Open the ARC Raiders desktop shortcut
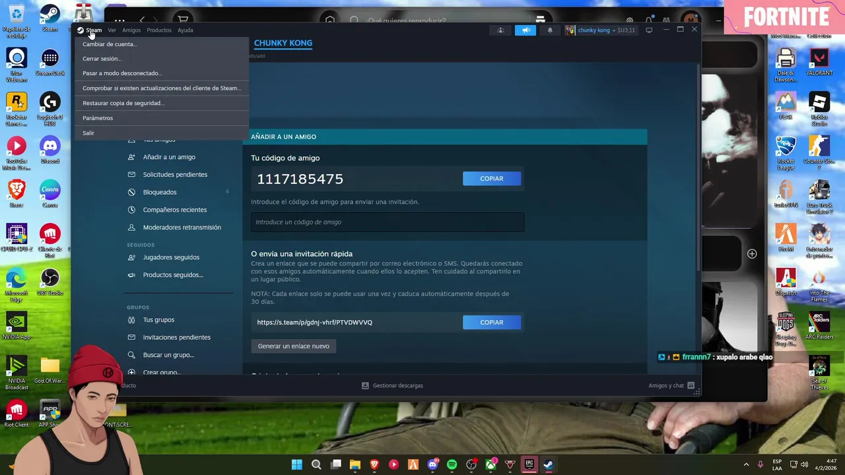This screenshot has height=475, width=845. point(819,325)
